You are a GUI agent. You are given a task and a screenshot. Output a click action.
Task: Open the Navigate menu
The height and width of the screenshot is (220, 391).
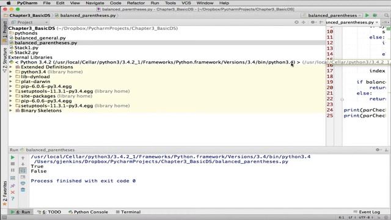[x=95, y=3]
